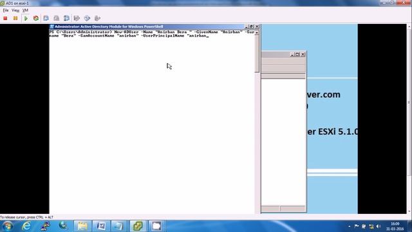Click the volume speaker tray icon

(x=379, y=226)
